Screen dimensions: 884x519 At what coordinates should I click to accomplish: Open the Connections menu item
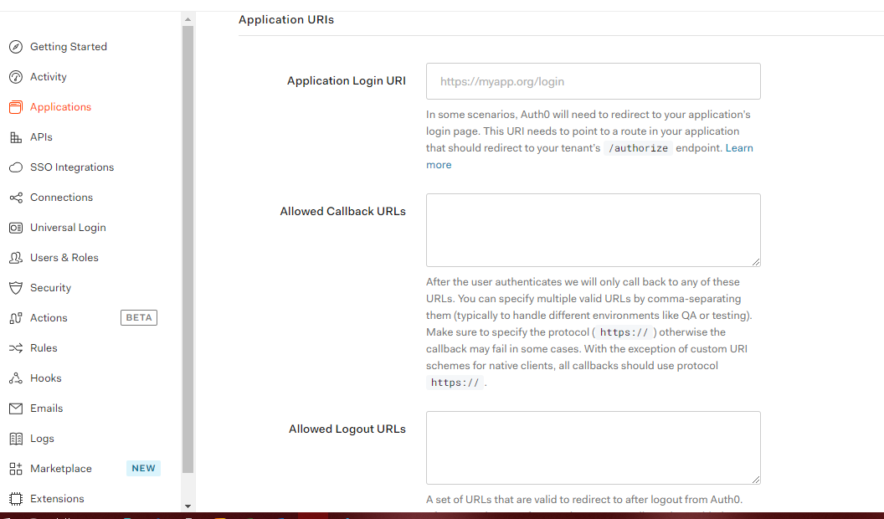[61, 198]
